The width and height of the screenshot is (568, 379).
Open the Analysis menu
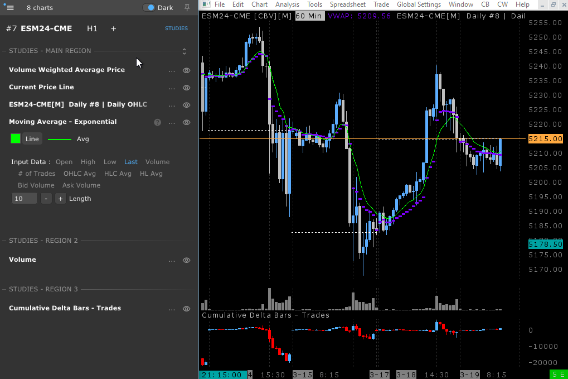point(287,4)
